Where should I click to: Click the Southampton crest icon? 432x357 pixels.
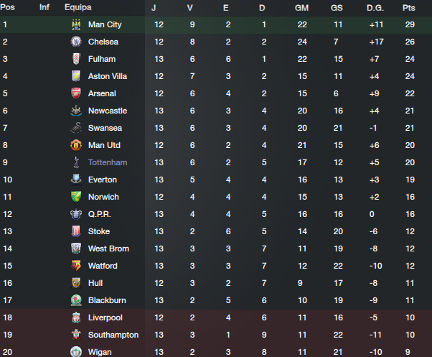(x=75, y=335)
